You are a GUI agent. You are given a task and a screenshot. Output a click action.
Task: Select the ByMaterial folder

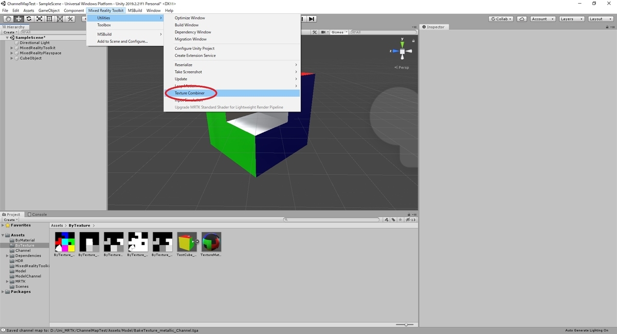[25, 240]
